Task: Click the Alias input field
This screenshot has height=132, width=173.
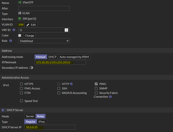Action: 44,8
